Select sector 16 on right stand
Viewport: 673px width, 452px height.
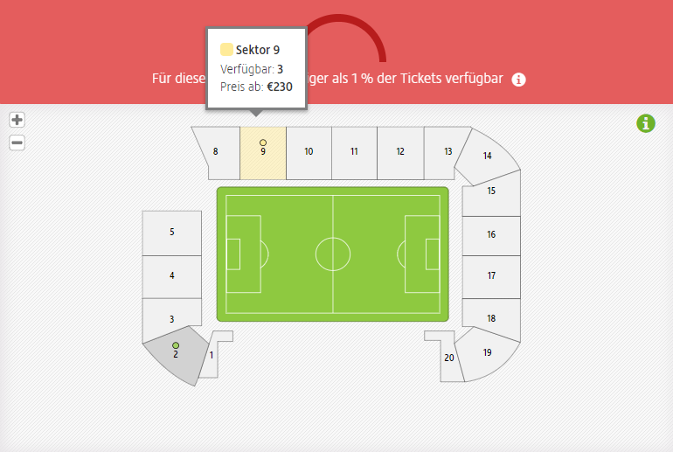point(491,236)
